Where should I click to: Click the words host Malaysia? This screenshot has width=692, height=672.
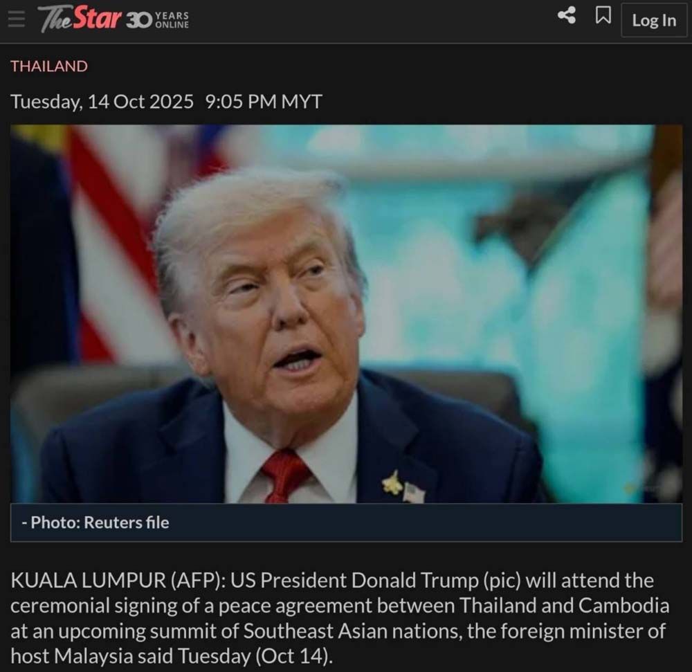72,656
